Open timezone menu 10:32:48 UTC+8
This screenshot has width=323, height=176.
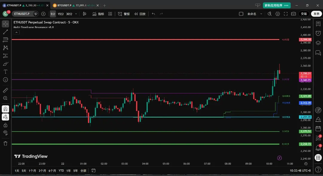tap(300, 170)
